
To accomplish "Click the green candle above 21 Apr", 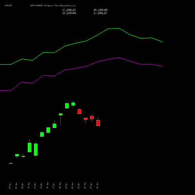I will (67, 106).
